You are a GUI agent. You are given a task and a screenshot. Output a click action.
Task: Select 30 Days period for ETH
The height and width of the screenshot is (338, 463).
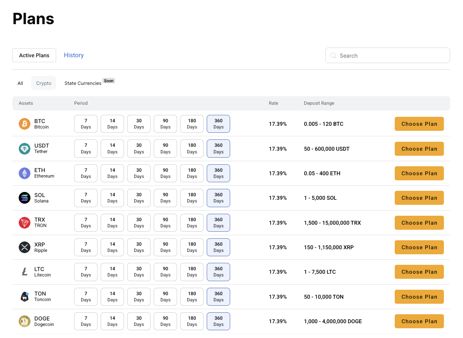click(x=139, y=173)
